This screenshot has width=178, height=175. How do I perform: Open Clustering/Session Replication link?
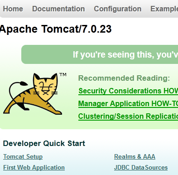(x=128, y=117)
